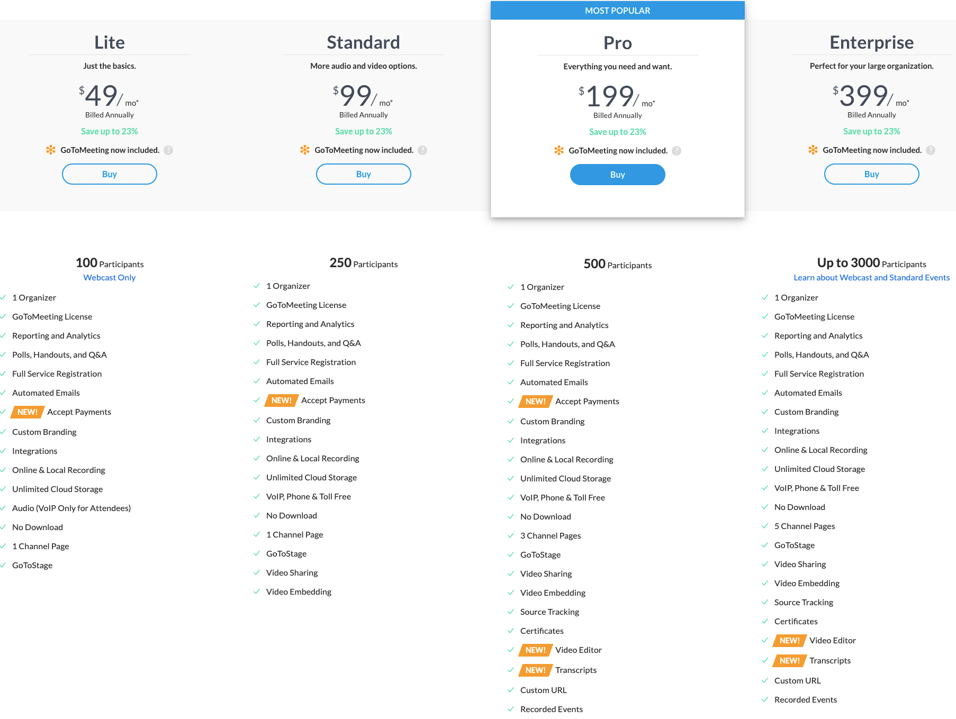Open Learn about Webcast and Standard Events link
Image resolution: width=956 pixels, height=719 pixels.
coord(872,278)
